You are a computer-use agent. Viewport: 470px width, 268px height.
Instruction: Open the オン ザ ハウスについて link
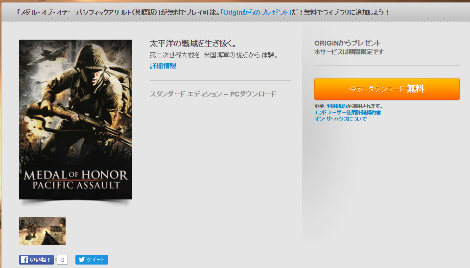(340, 119)
